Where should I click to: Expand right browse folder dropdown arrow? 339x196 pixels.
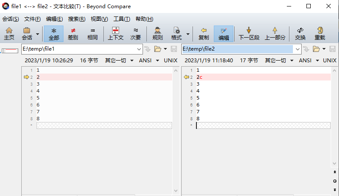pyautogui.click(x=324, y=49)
